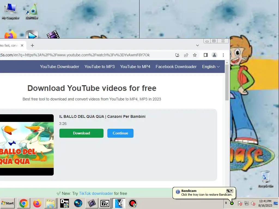Select the film clapper desktop icon

click(x=53, y=34)
